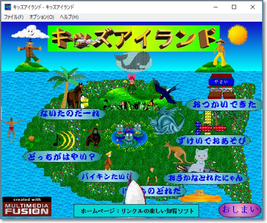
Task: Click the Multimedia Fusion logo
Action: tap(27, 207)
